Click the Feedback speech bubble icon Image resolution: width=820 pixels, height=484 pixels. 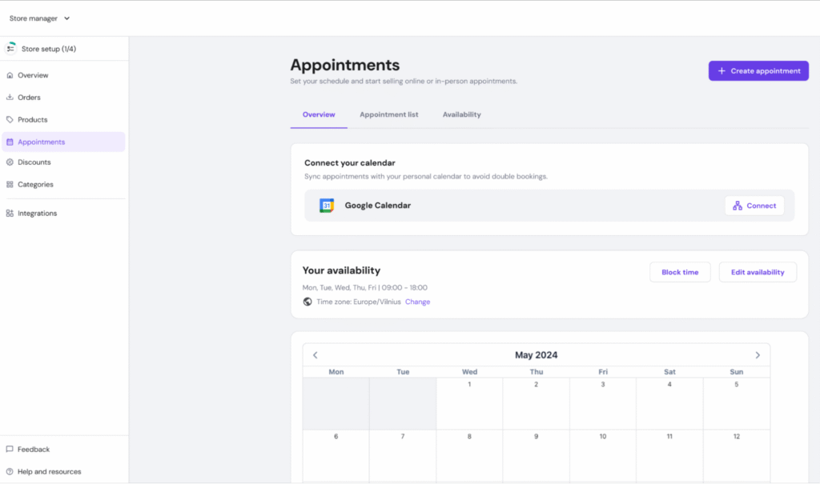[x=10, y=450]
